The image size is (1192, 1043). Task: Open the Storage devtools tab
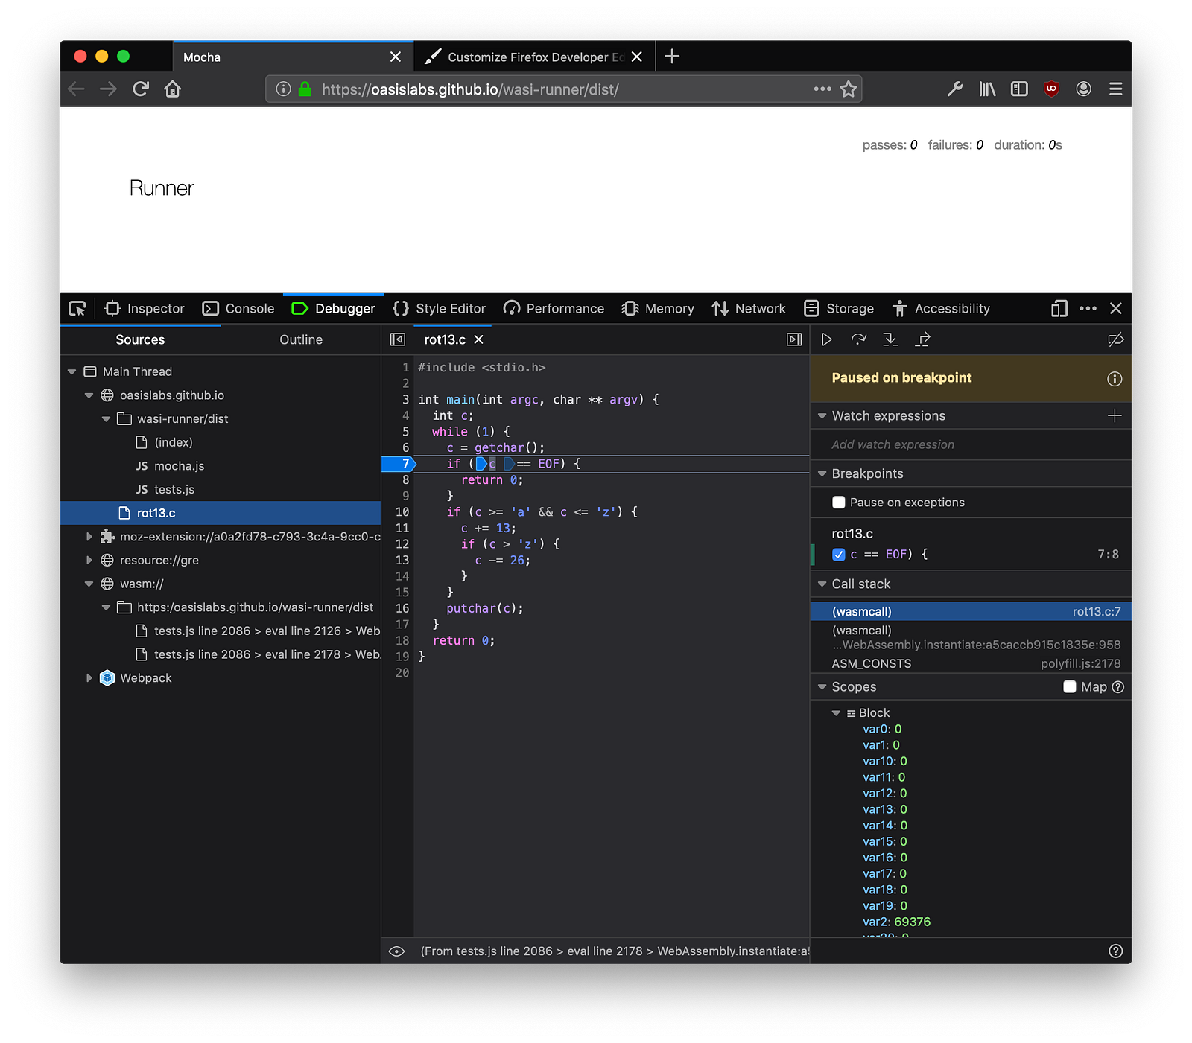(839, 308)
